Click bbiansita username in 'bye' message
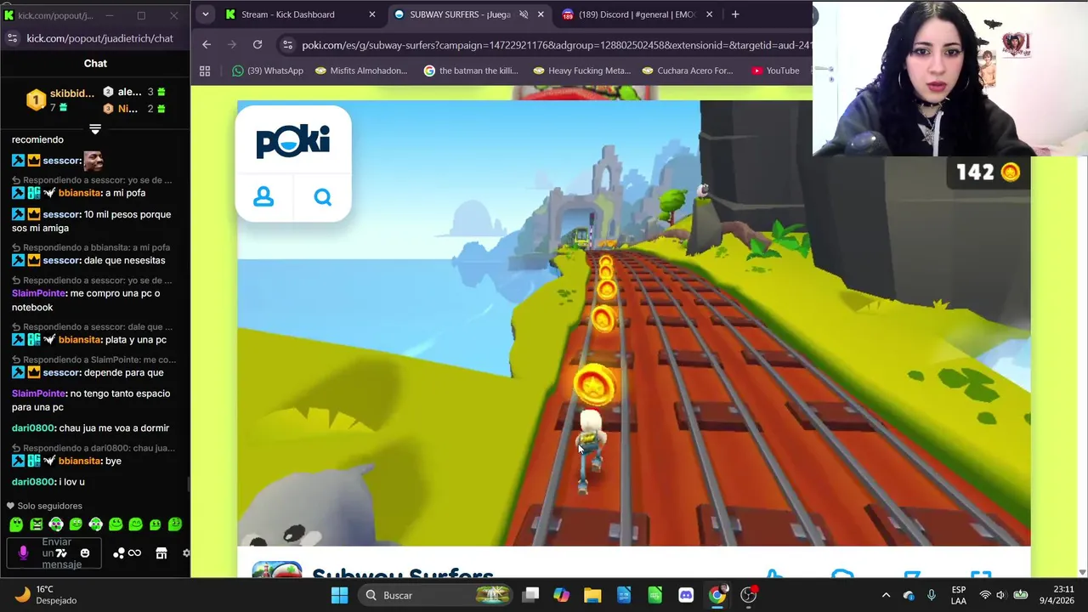Screen dimensions: 1088x612 (80, 461)
